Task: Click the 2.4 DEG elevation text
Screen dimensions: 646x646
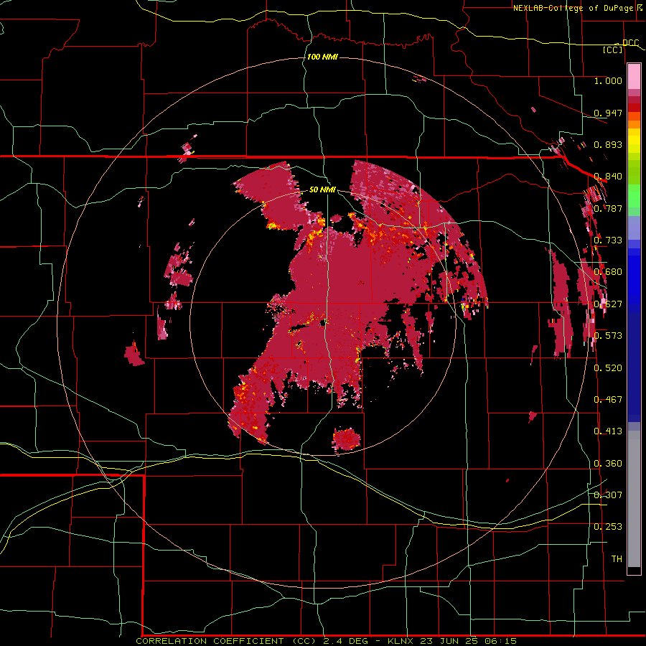Action: (347, 641)
